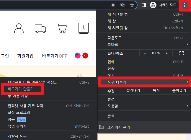This screenshot has height=140, width=191.
Task: Click the 붙여넣기 paste button
Action: point(179,91)
